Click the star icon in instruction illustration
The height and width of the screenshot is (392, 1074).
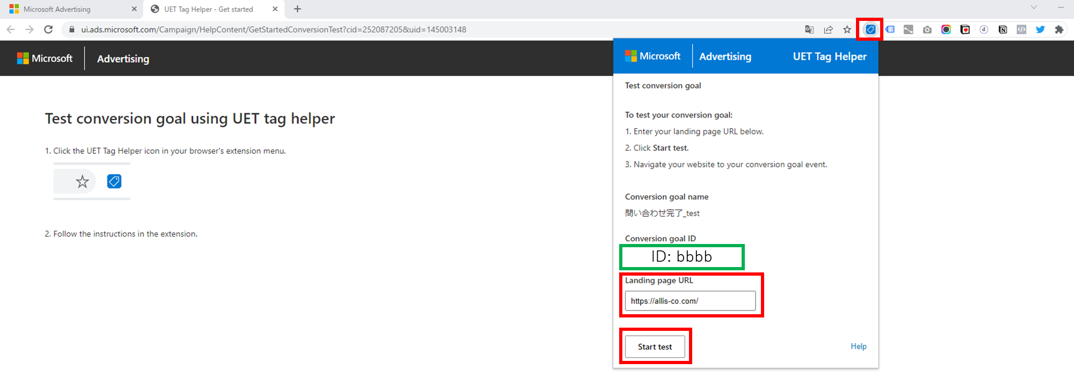click(x=82, y=182)
